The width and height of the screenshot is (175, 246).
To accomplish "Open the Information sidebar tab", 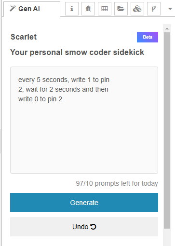I will coord(72,9).
